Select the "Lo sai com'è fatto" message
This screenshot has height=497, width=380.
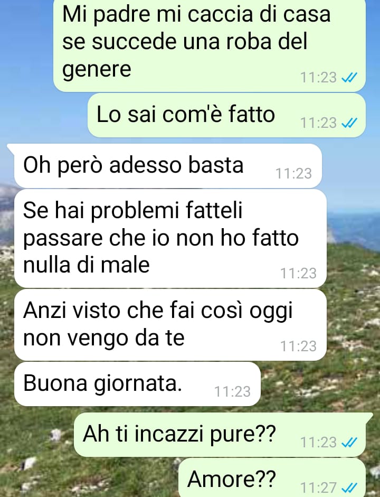227,115
